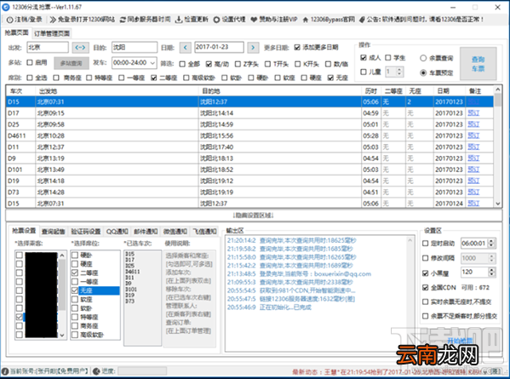Toggle the 二等座 seat type in the top row

(154, 78)
